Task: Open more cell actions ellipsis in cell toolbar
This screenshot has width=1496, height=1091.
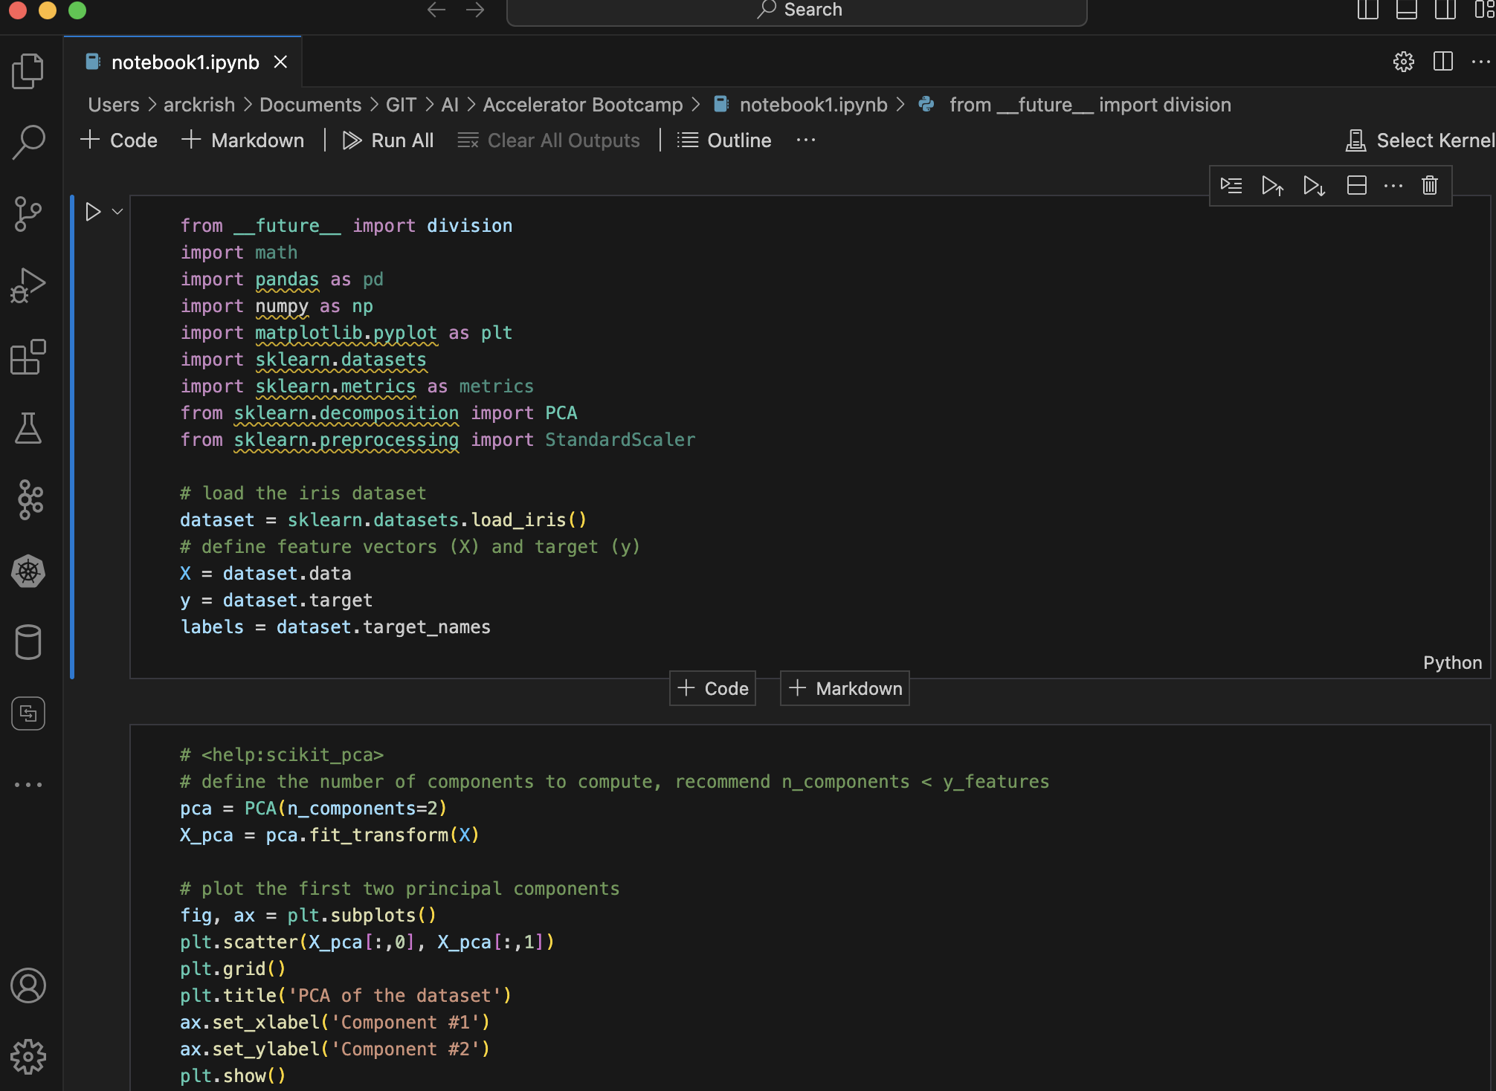Action: pos(1393,185)
